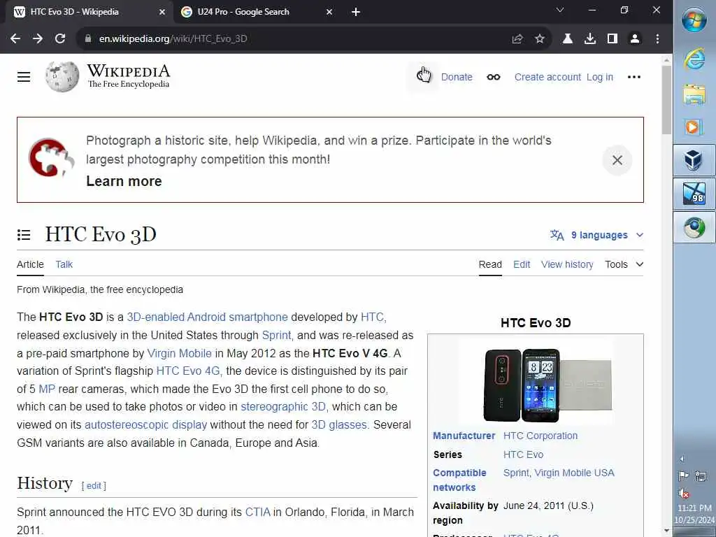Open a new tab with plus button

pos(356,12)
